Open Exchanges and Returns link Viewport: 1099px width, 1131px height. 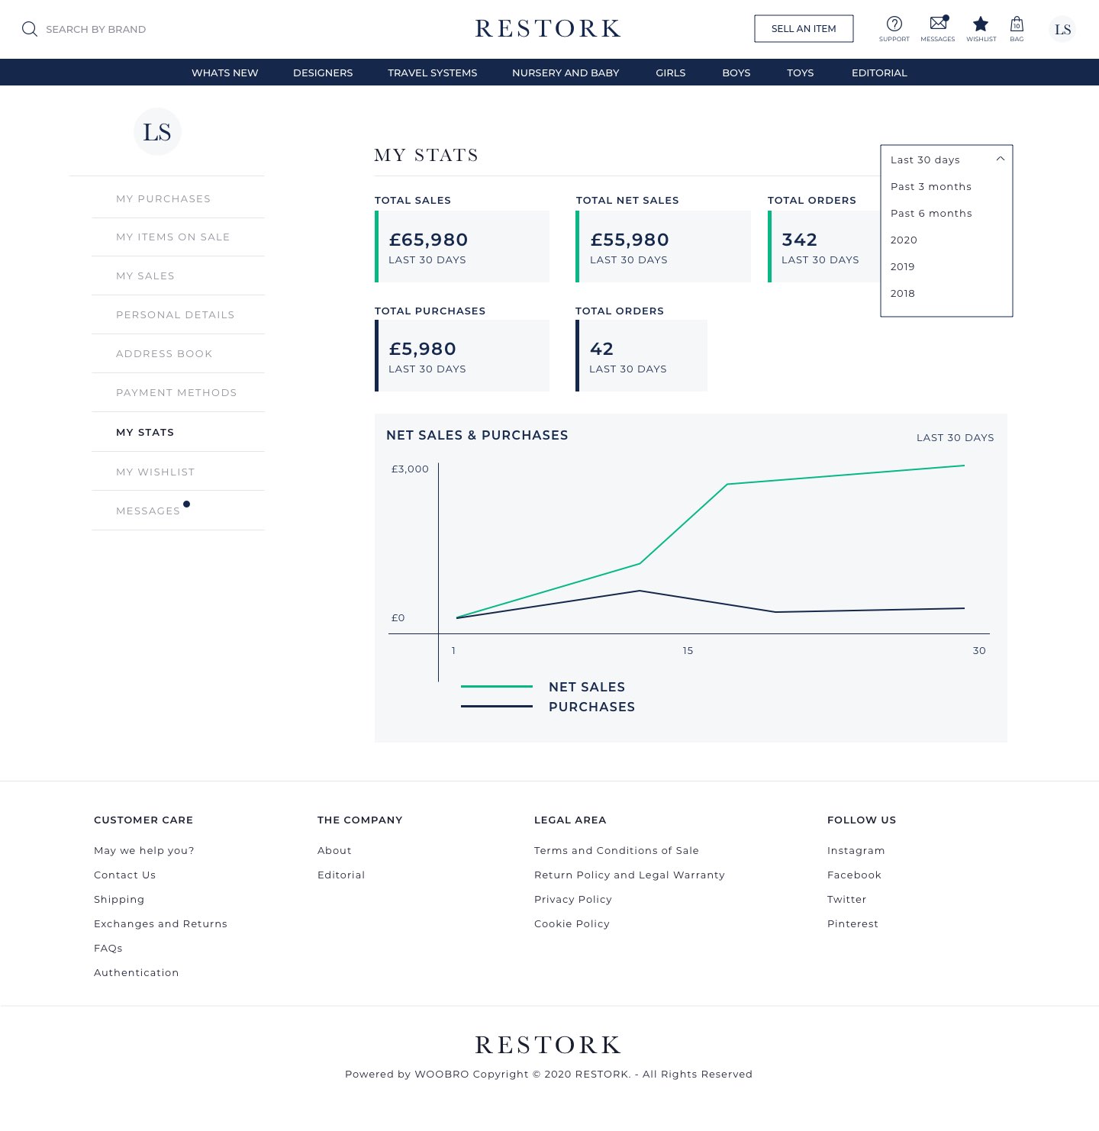(x=160, y=923)
